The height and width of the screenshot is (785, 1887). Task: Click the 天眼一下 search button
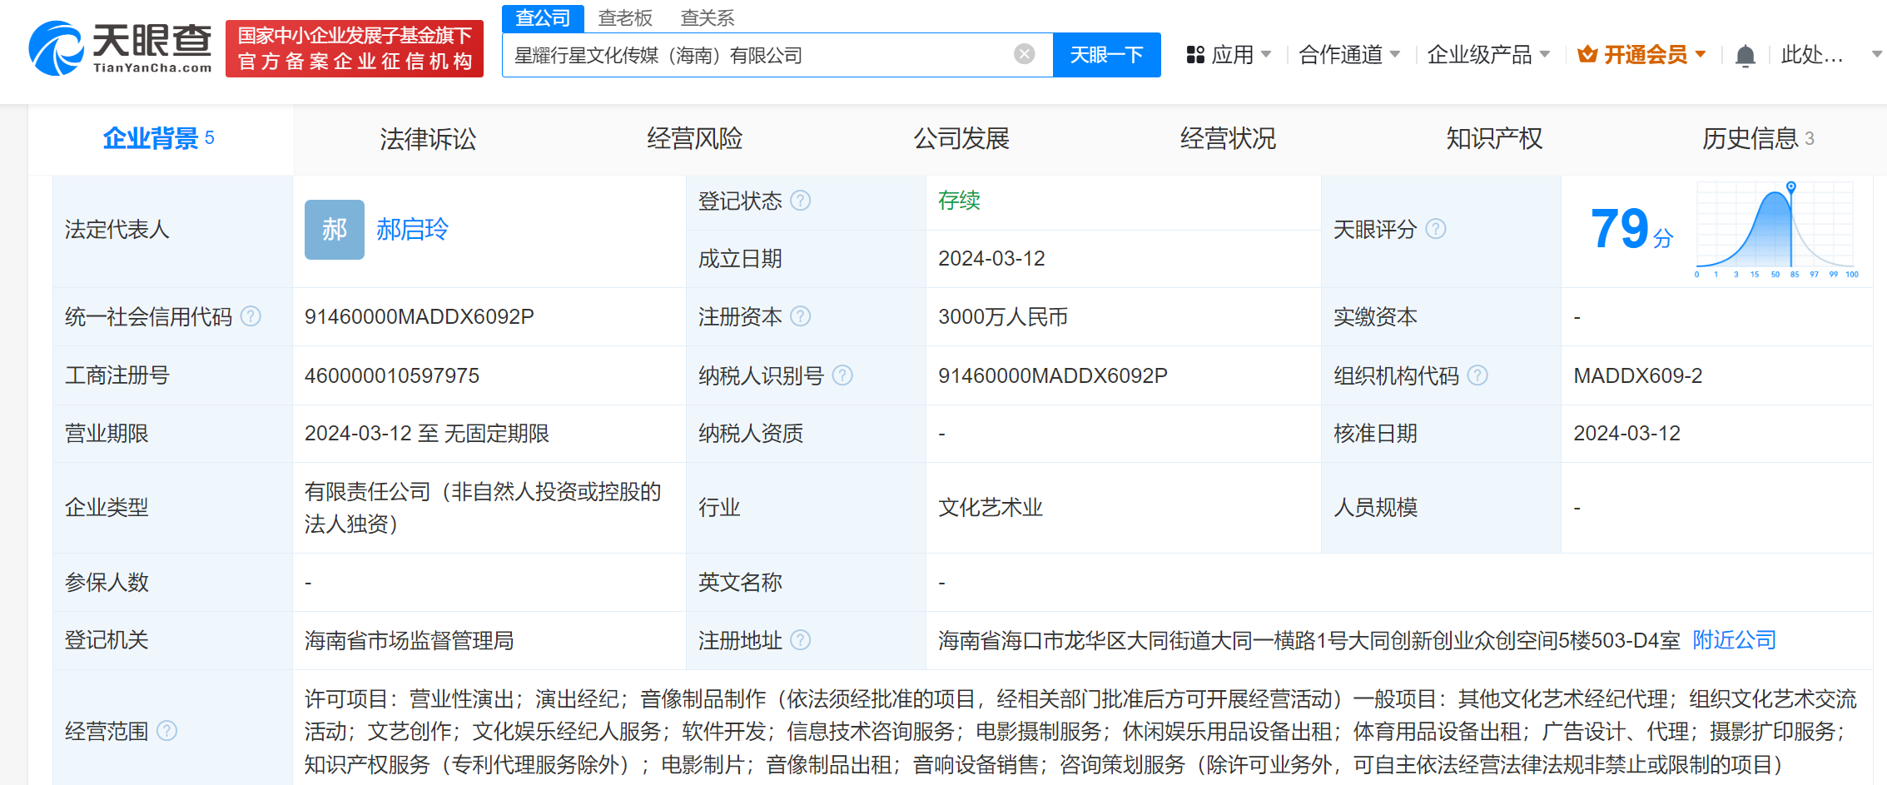pos(1106,55)
